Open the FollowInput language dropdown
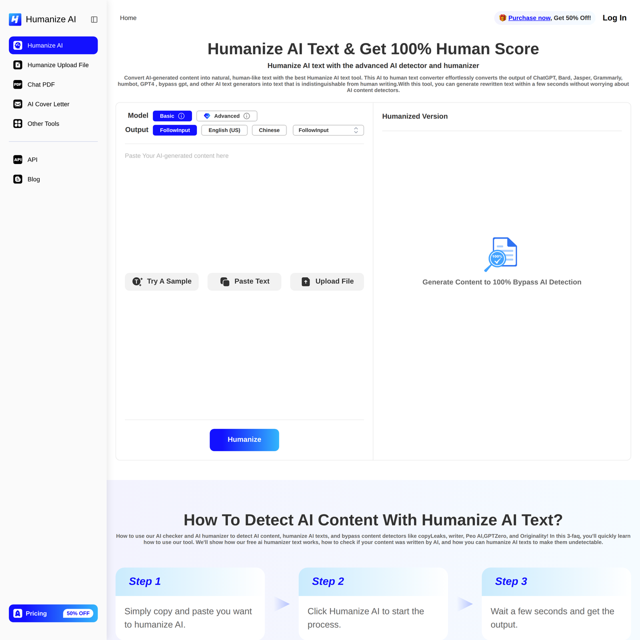640x640 pixels. click(328, 130)
